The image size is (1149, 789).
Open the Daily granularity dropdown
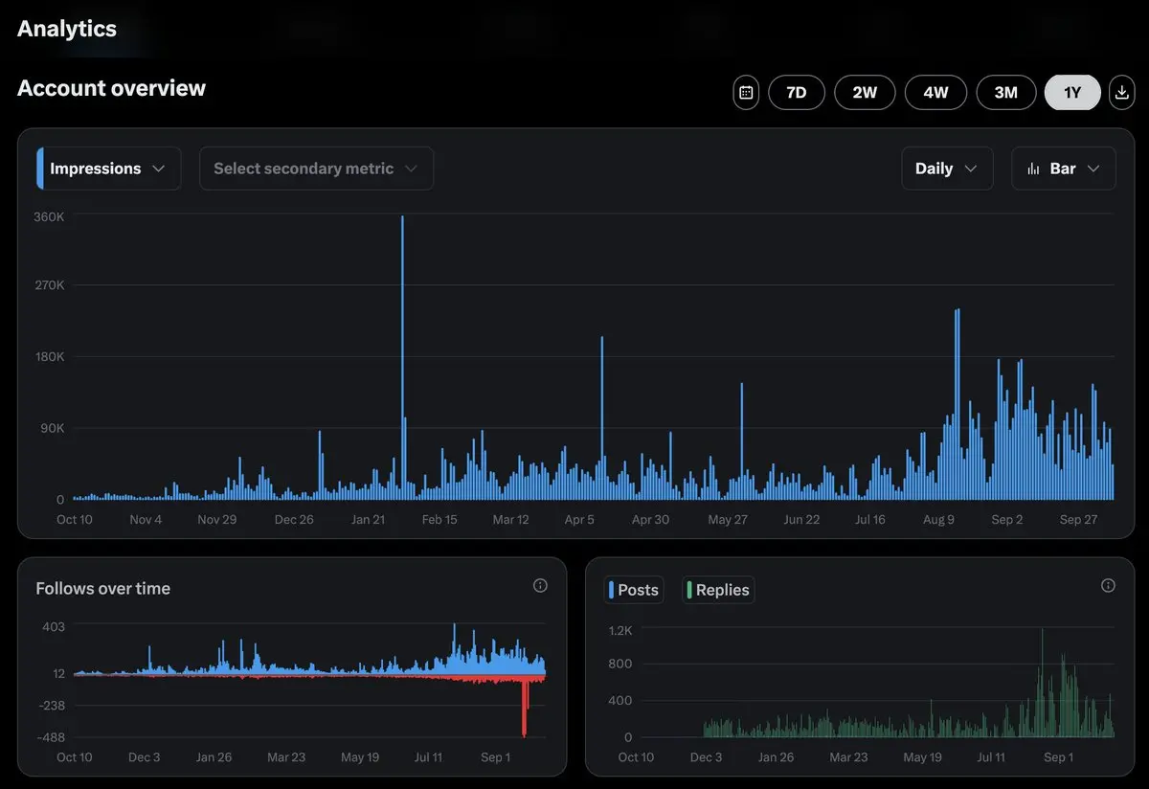point(946,169)
